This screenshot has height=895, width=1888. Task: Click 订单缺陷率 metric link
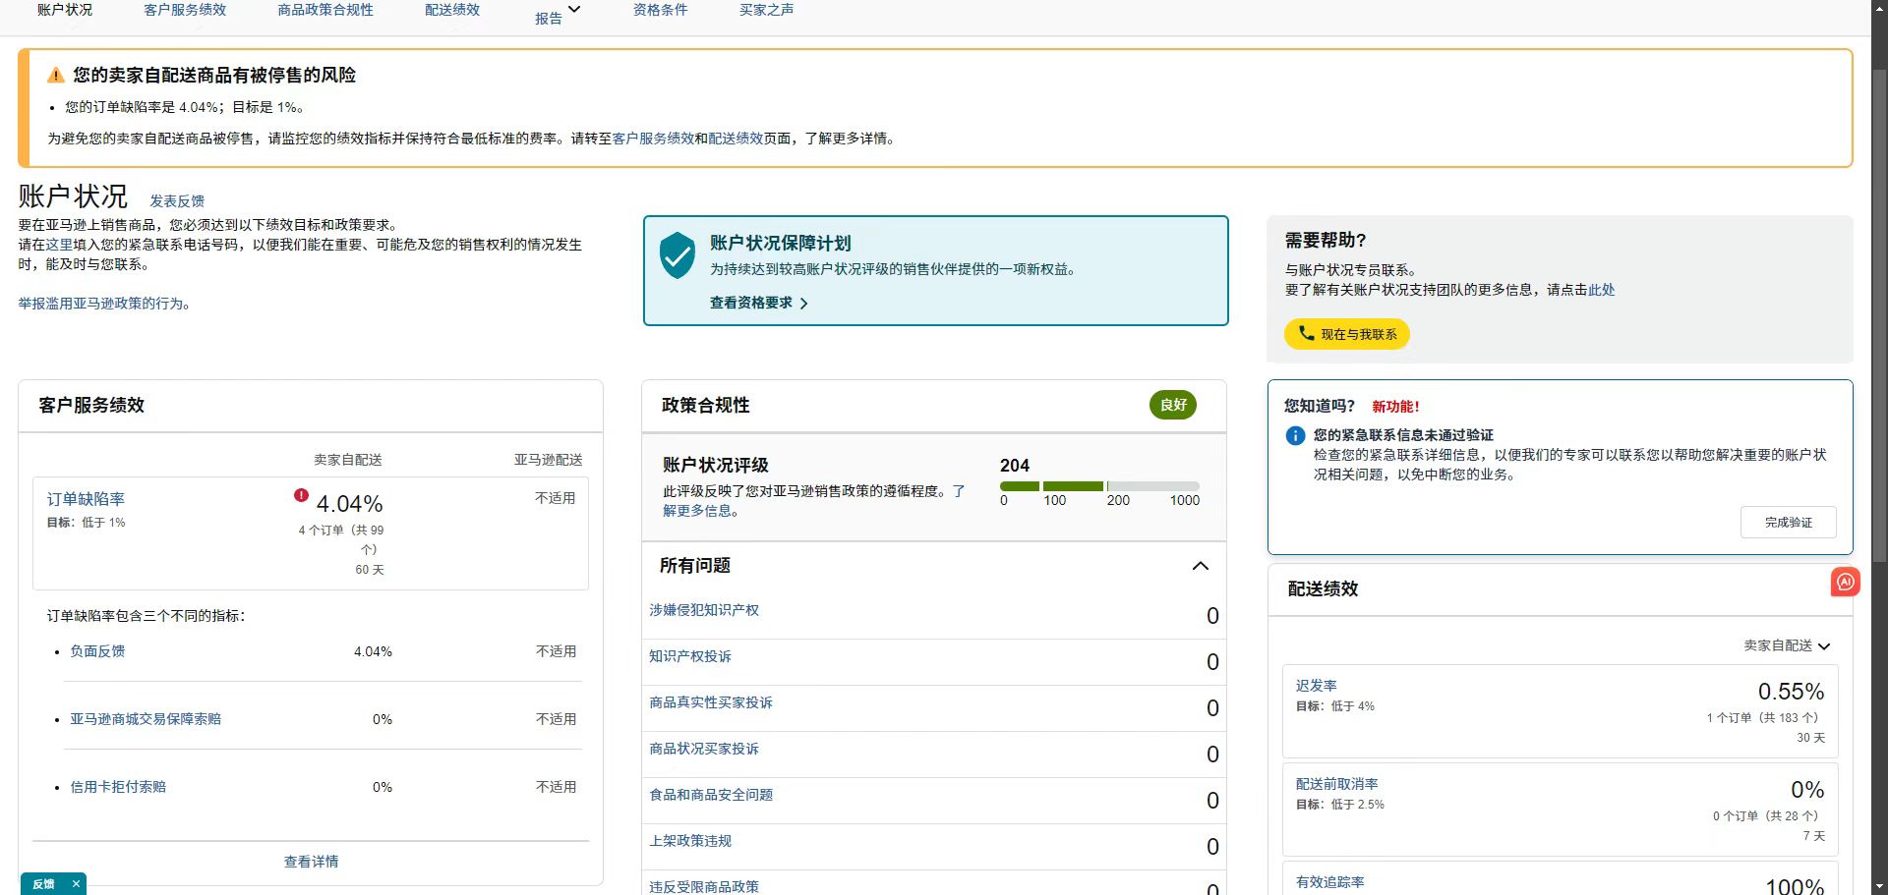tap(86, 499)
